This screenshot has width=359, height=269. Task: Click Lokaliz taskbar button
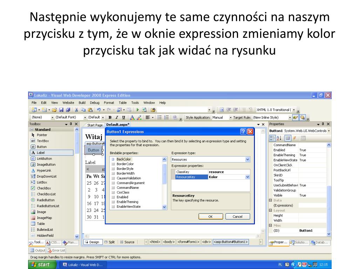83,265
